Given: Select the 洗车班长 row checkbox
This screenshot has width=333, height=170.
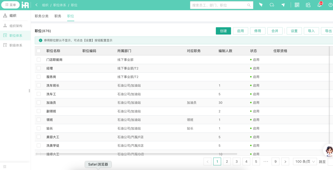Looking at the screenshot, I should [x=39, y=85].
